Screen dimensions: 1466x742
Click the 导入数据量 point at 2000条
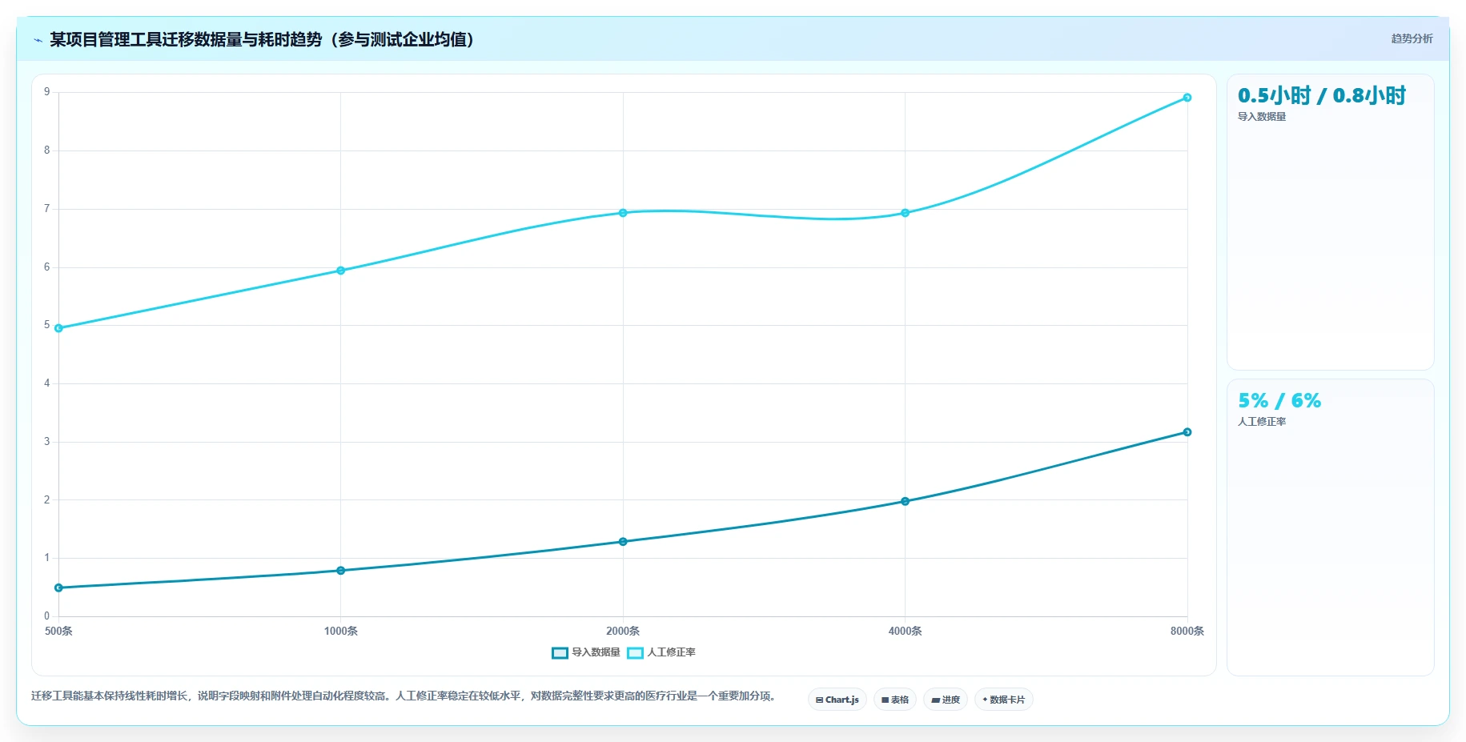(623, 542)
